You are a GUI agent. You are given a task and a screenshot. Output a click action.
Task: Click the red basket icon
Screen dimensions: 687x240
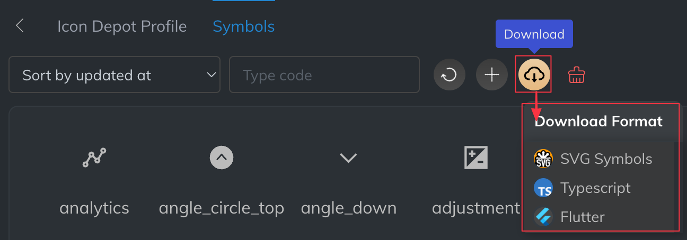pos(576,75)
